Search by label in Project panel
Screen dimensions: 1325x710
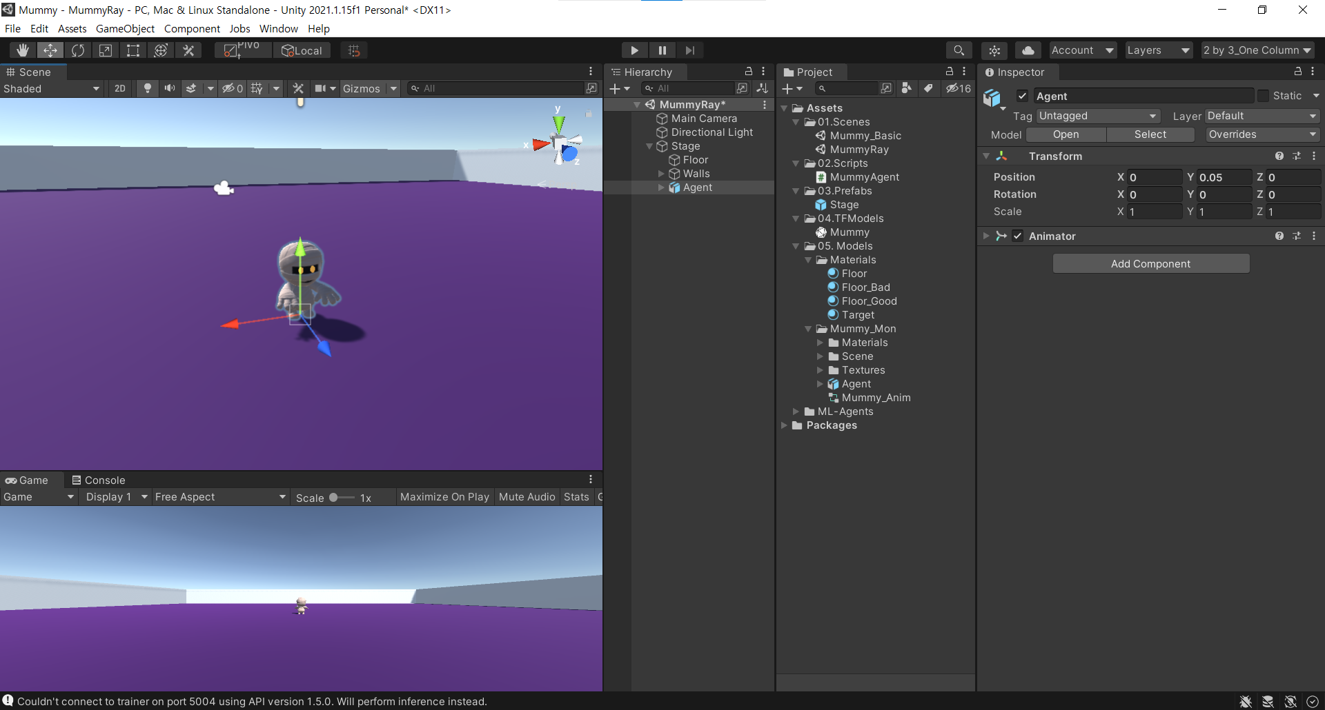pos(928,88)
